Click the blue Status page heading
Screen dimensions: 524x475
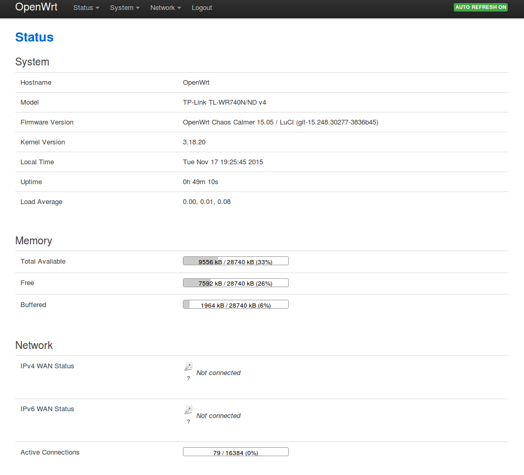coord(34,37)
